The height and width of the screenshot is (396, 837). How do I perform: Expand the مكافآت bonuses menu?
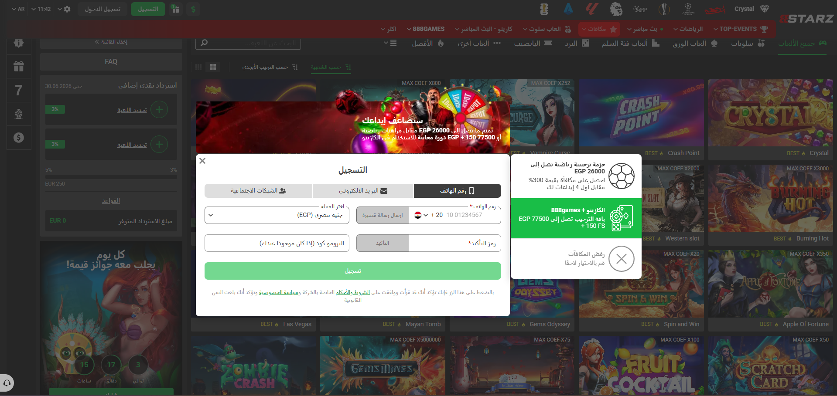(599, 29)
